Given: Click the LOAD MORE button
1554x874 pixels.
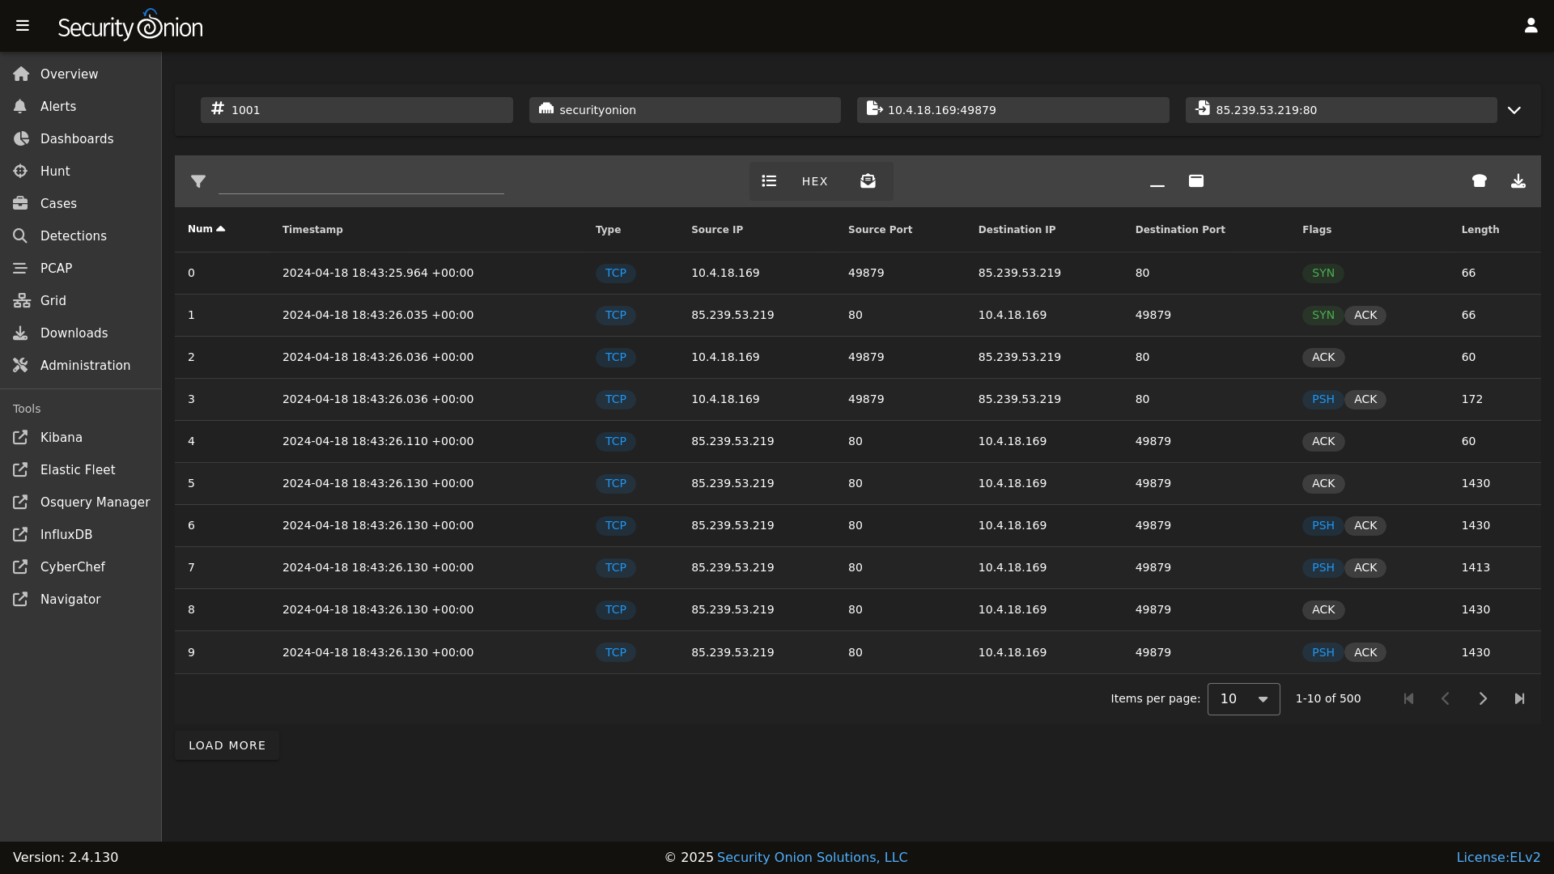Looking at the screenshot, I should point(227,745).
